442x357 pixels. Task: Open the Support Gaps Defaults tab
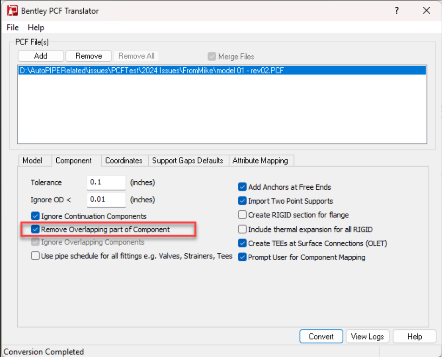tap(188, 161)
